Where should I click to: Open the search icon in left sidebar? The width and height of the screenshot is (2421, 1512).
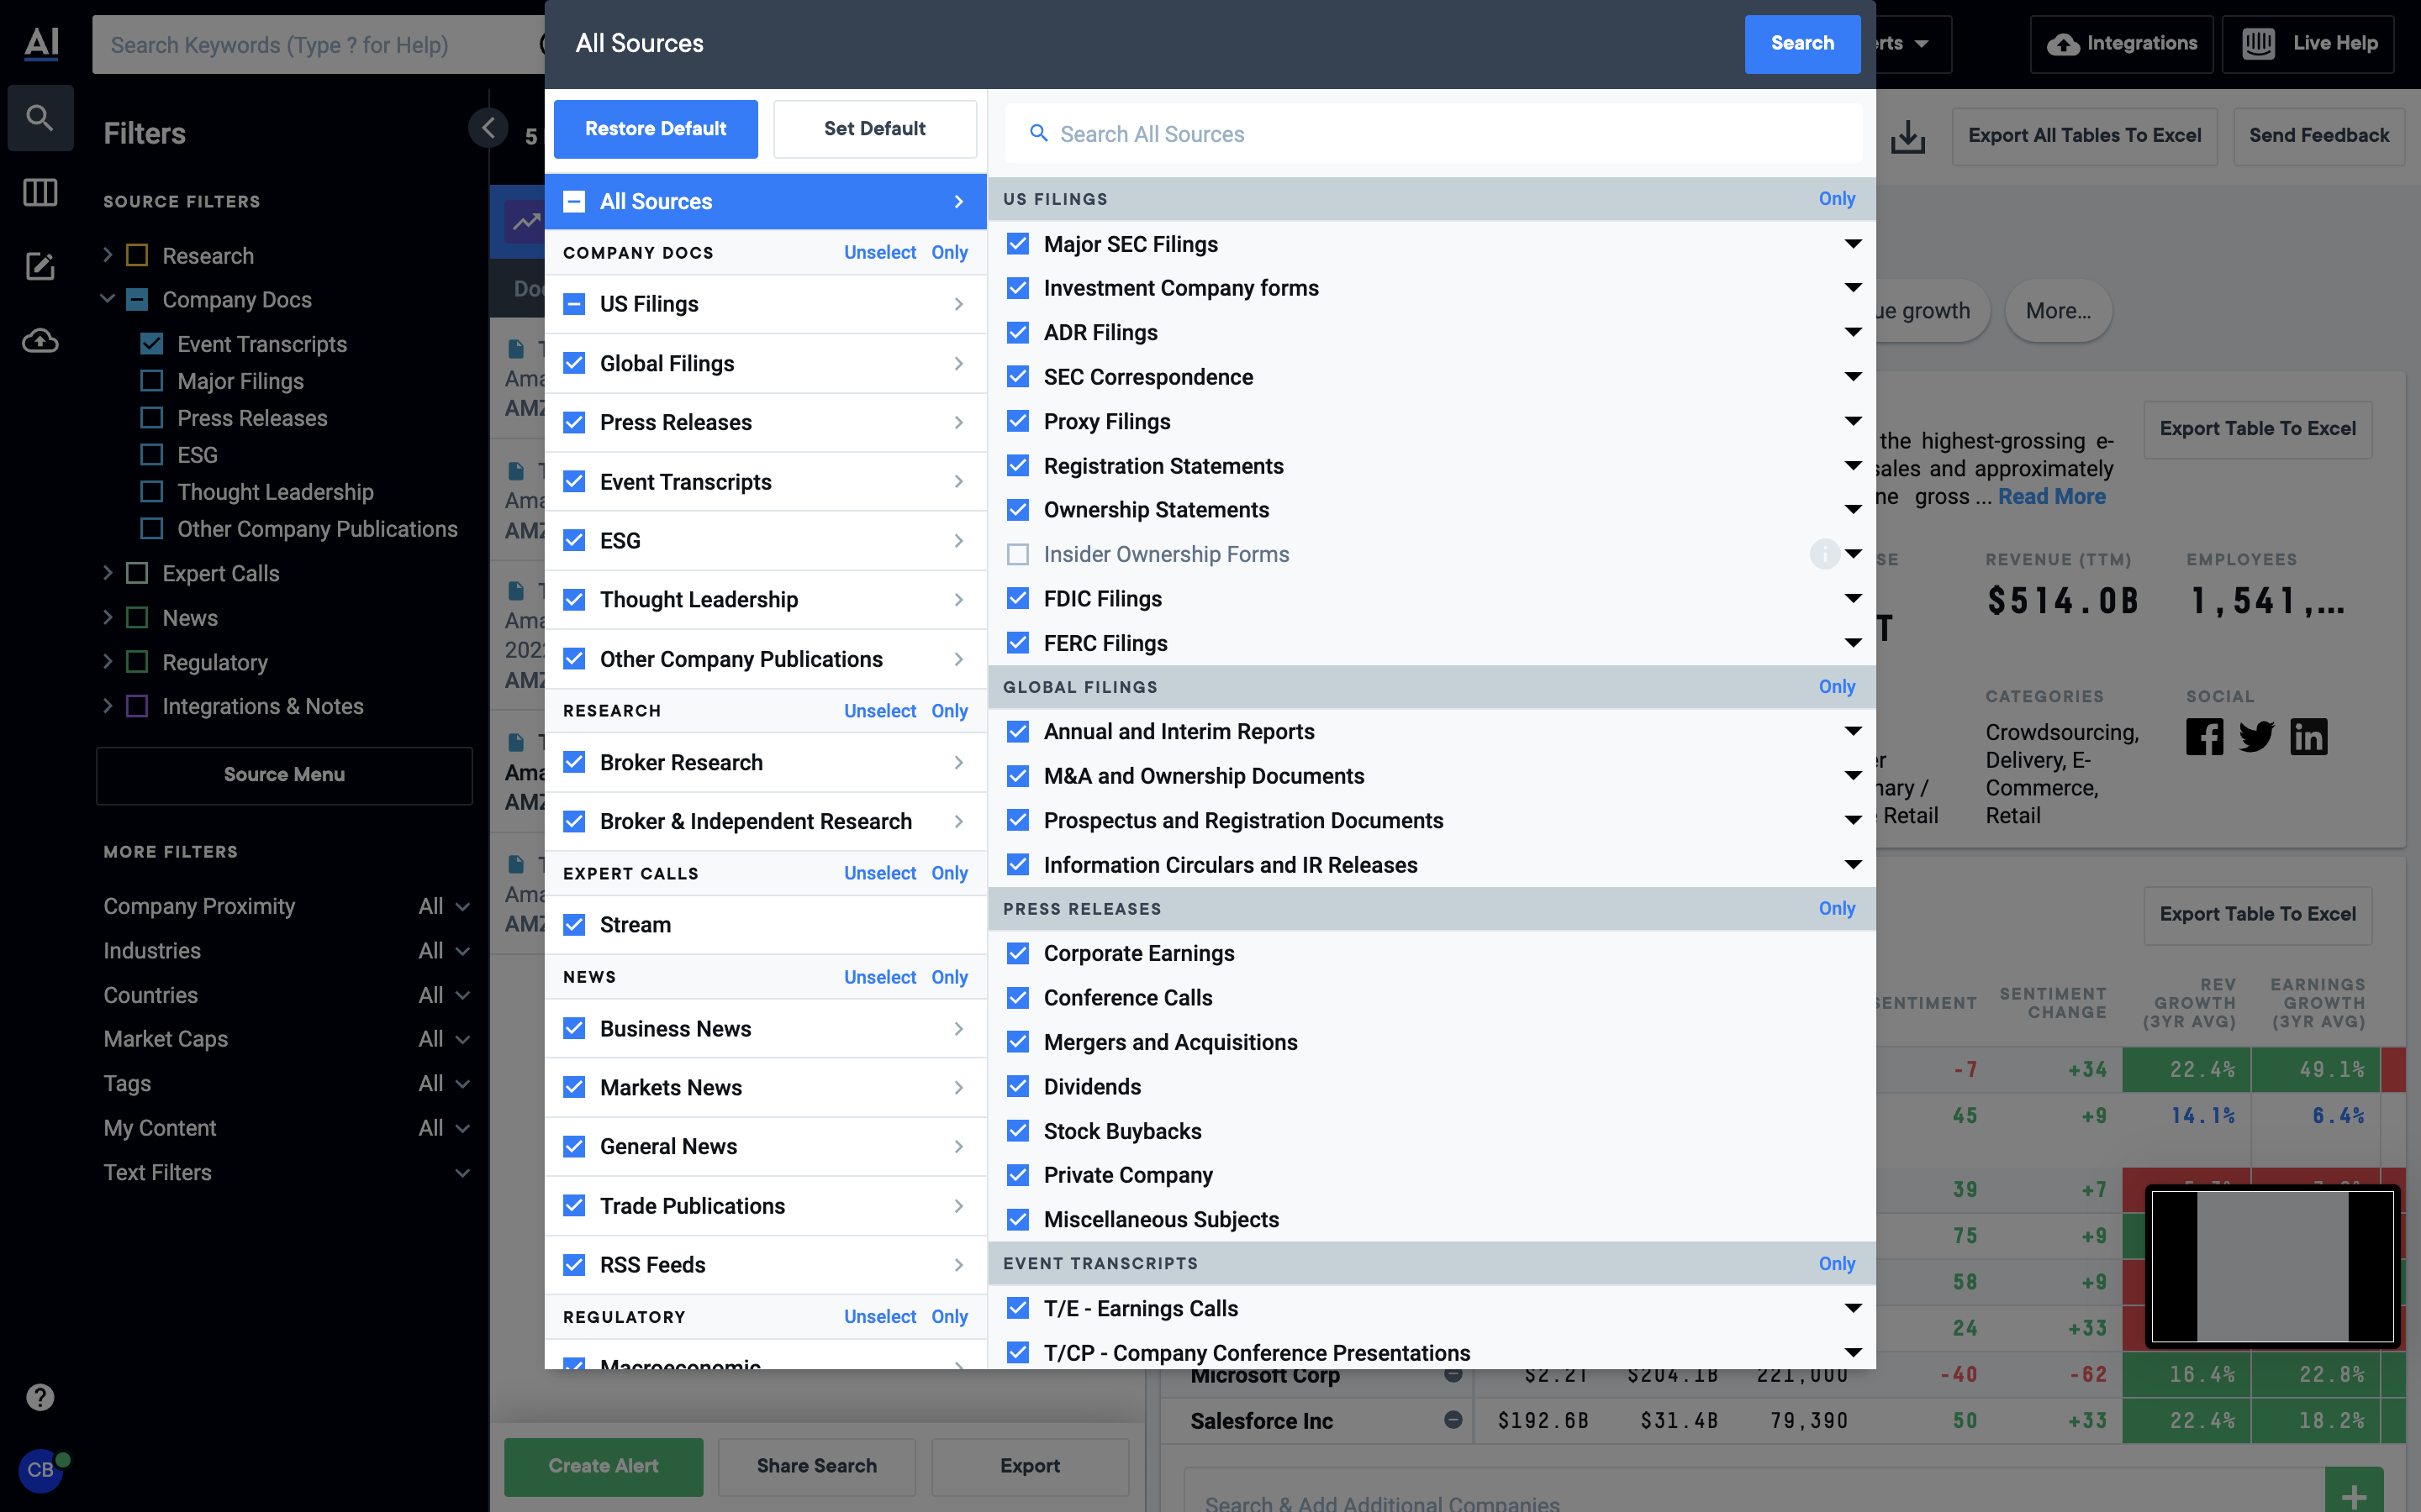click(x=40, y=118)
